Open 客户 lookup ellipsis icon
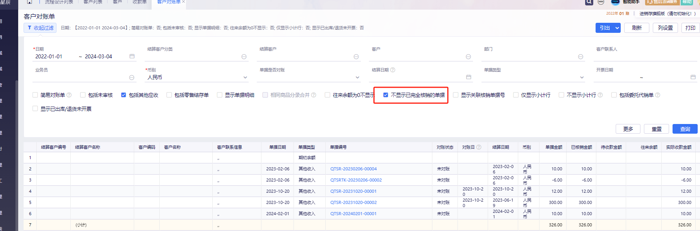This screenshot has width=700, height=231. (x=468, y=57)
